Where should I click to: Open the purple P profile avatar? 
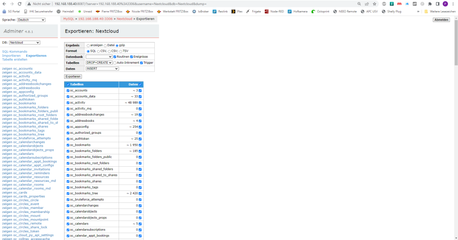pos(445,4)
